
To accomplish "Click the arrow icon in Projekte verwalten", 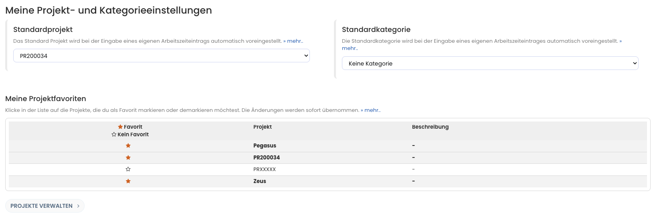I will click(78, 206).
